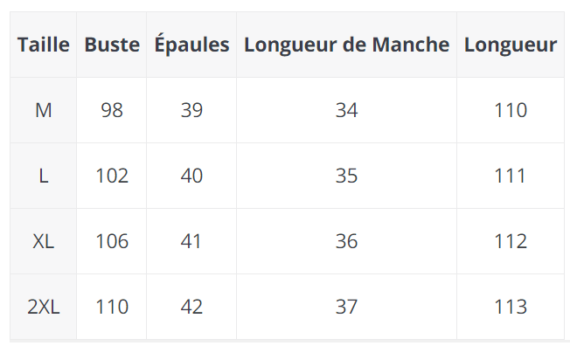Click length value 111
This screenshot has width=570, height=346.
[x=511, y=176]
